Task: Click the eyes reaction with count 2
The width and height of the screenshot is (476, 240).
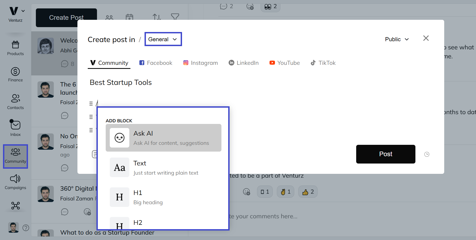Action: coord(270,7)
